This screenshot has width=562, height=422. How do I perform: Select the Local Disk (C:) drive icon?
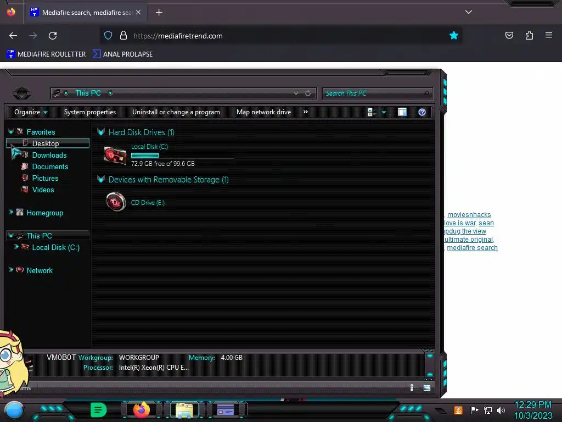point(115,156)
